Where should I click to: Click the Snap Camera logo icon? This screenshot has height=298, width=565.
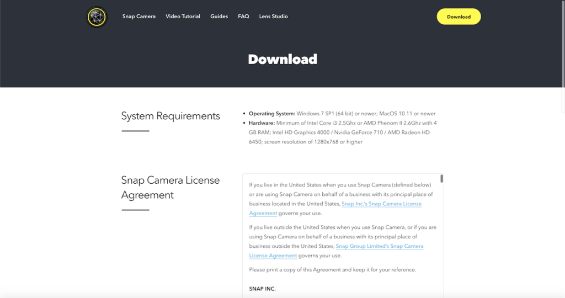pyautogui.click(x=97, y=17)
